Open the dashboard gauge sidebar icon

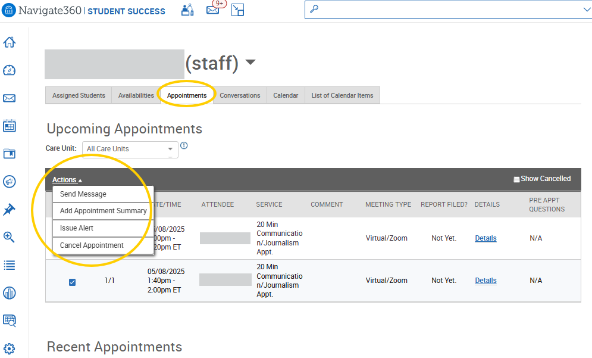10,70
